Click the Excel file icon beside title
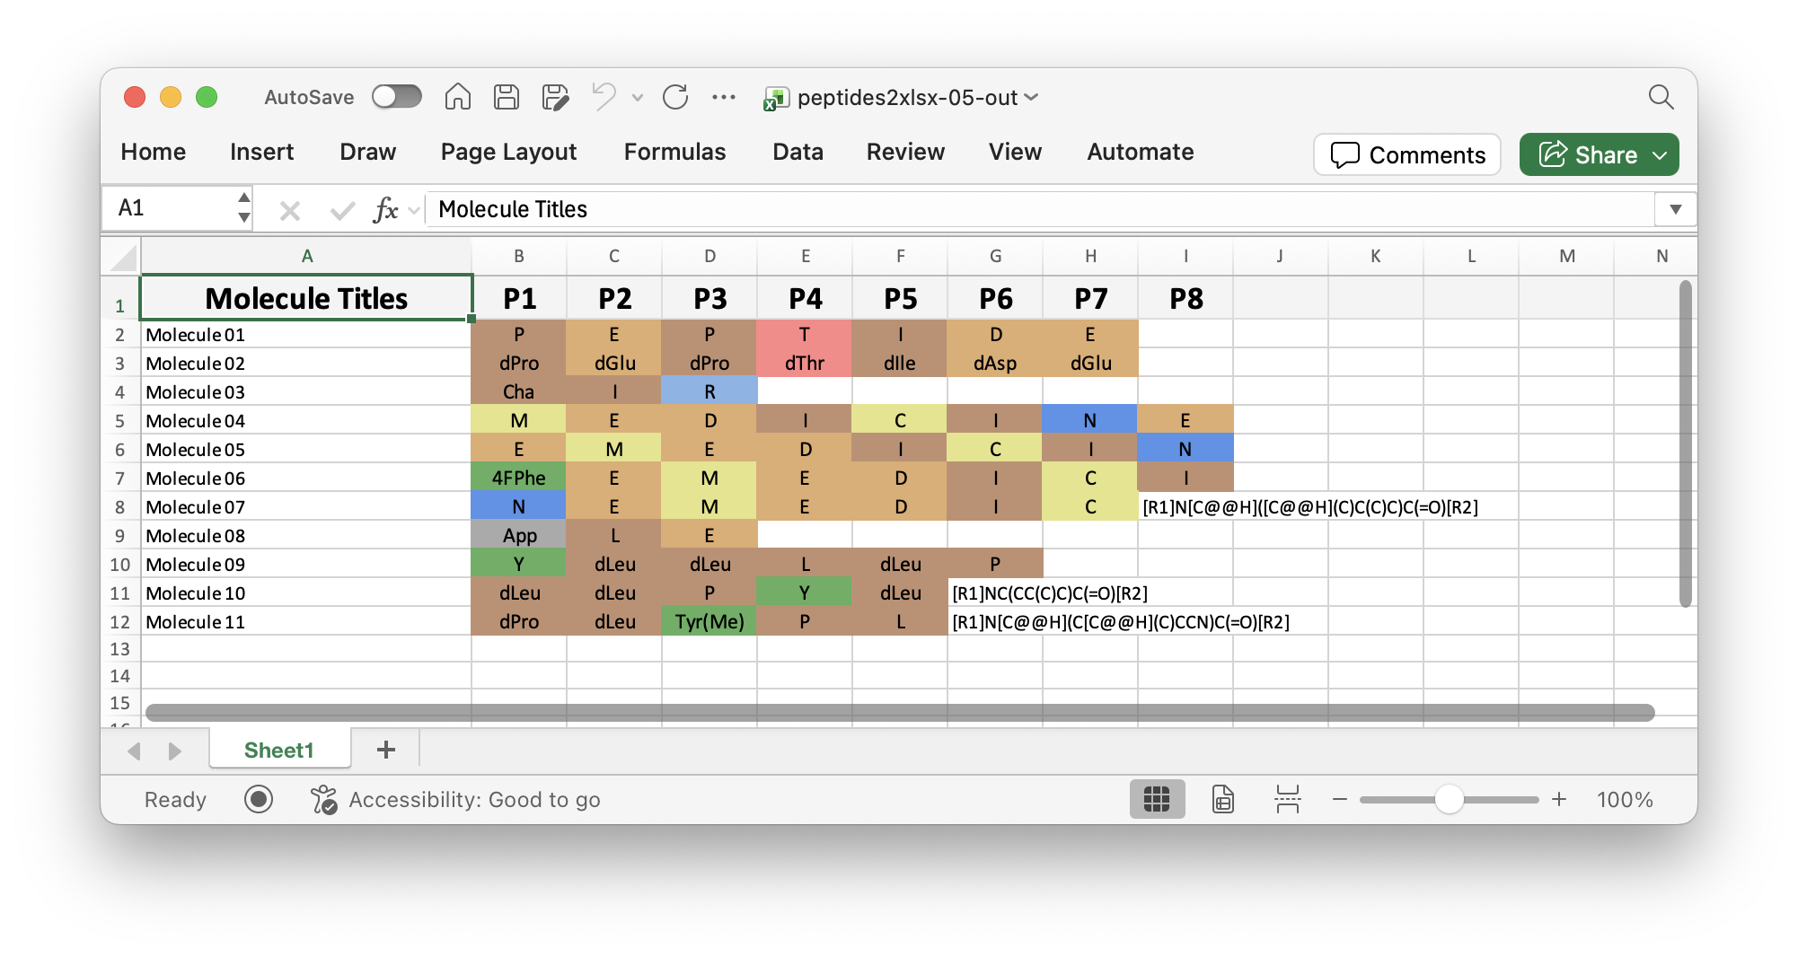Screen dimensions: 1798x957 click(x=775, y=98)
